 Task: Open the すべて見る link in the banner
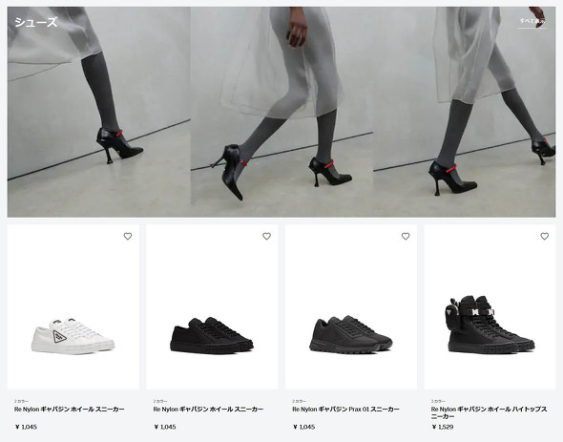(532, 21)
